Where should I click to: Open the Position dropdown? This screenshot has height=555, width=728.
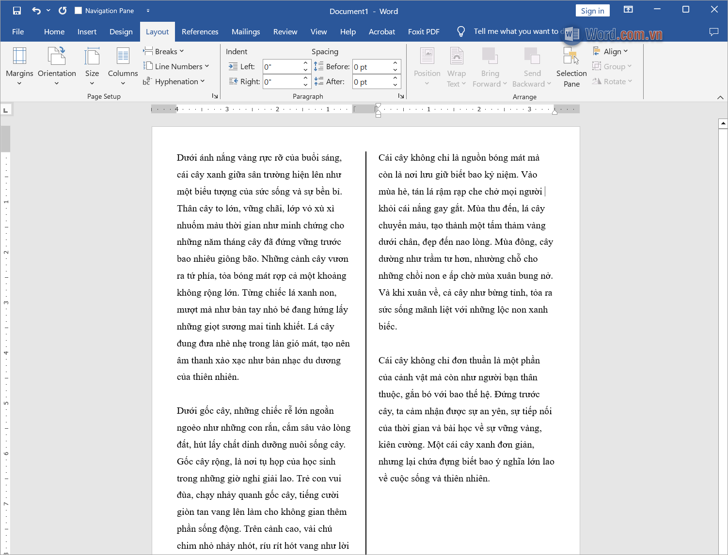coord(427,67)
